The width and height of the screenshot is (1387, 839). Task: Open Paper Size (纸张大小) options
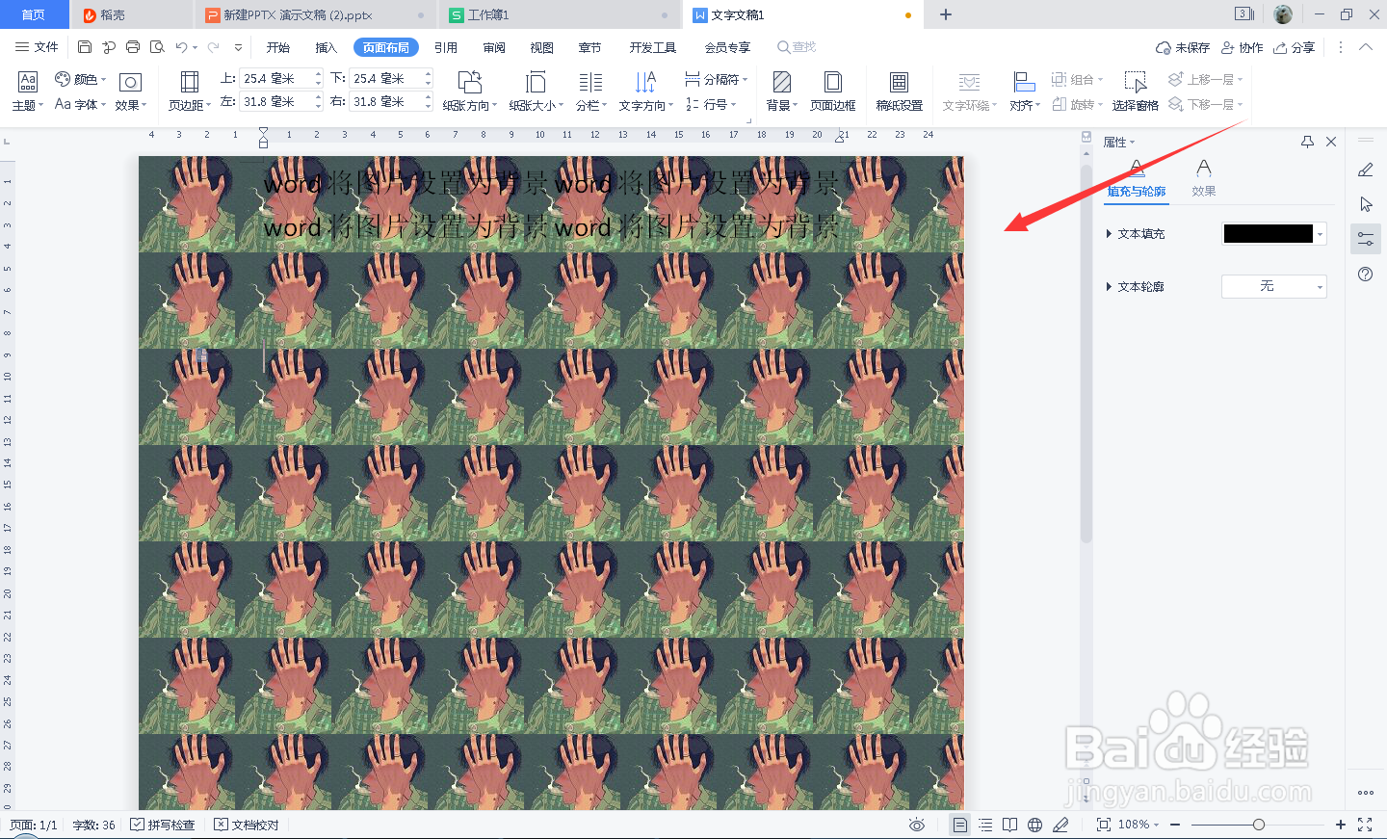[536, 92]
